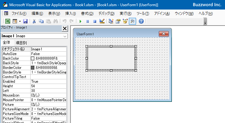Click the VBA control menu icon left of ファイル
This screenshot has height=123, width=225.
tap(6, 14)
